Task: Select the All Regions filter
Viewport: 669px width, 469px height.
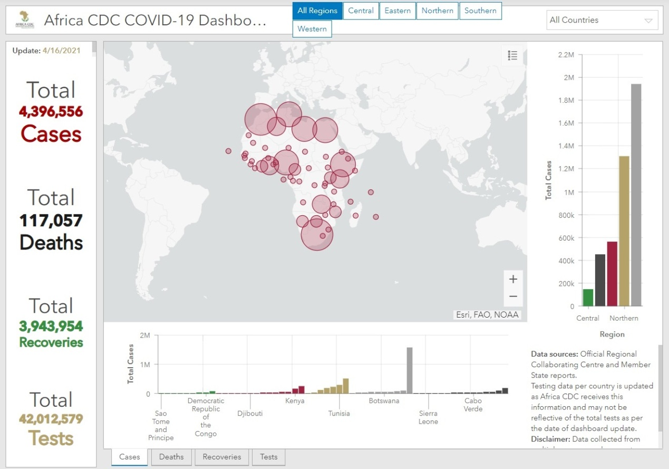Action: pos(317,11)
